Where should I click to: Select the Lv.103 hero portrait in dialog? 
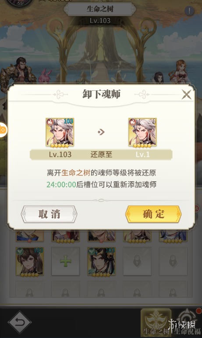[60, 133]
